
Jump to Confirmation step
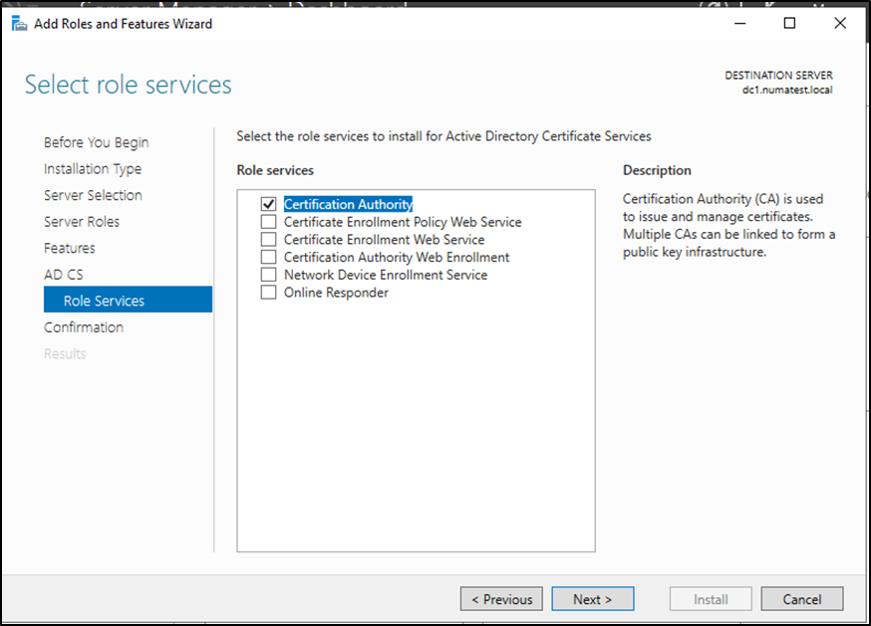(x=84, y=327)
